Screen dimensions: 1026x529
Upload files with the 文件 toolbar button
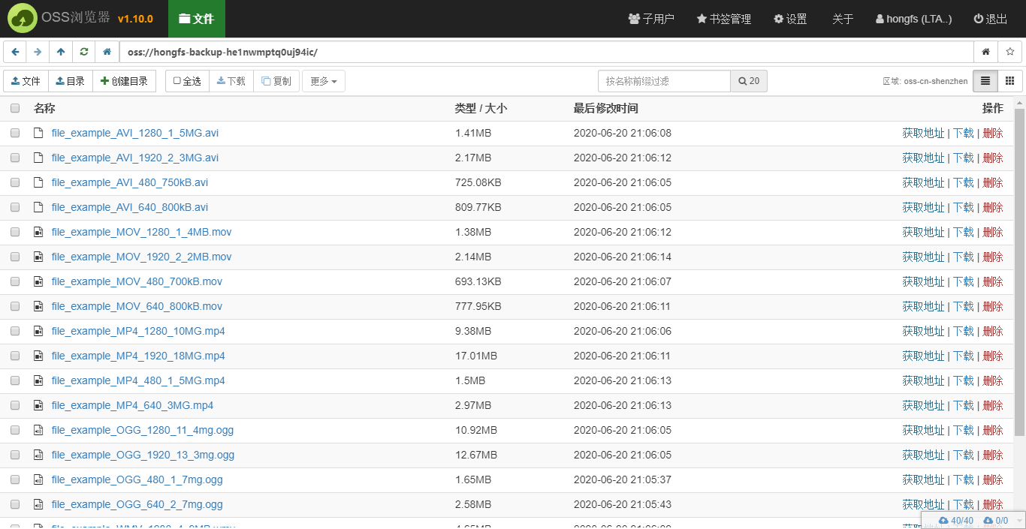coord(26,81)
